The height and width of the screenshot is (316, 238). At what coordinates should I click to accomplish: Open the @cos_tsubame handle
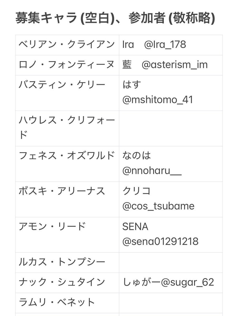point(158,206)
